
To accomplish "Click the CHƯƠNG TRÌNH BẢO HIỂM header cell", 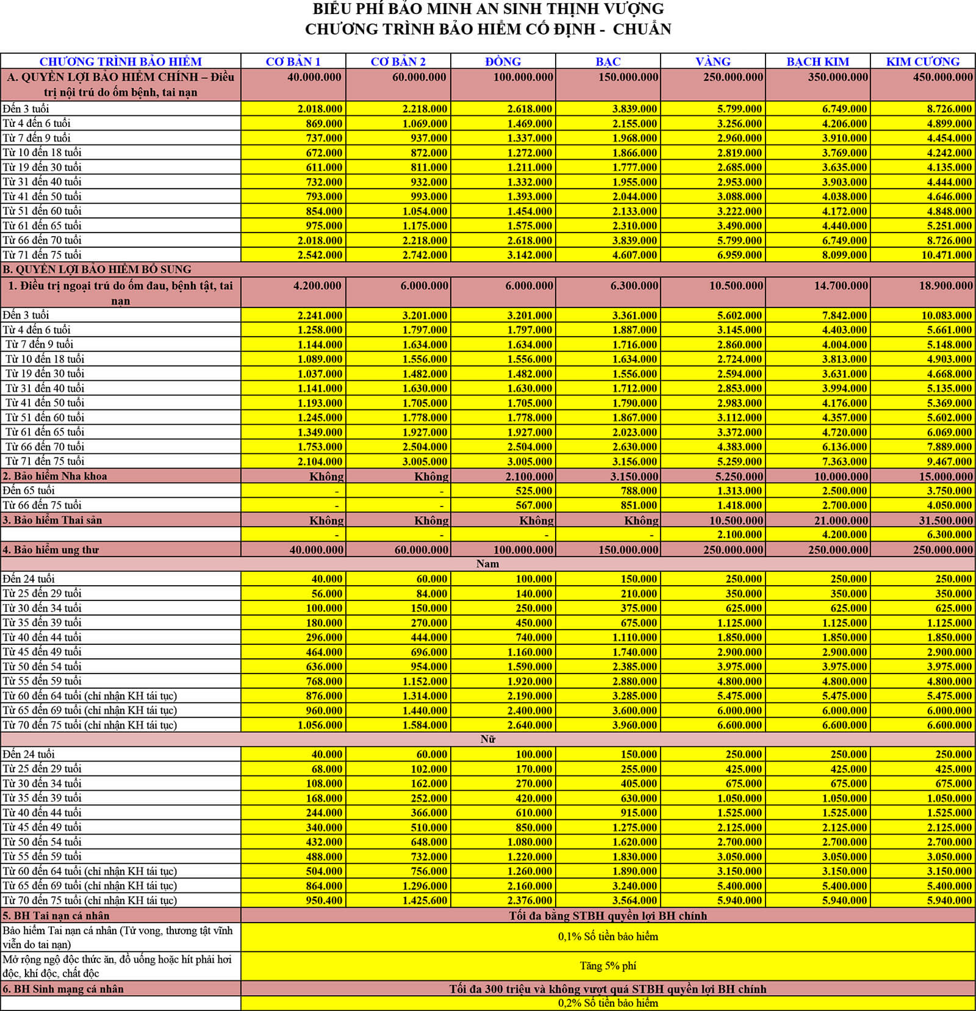I will click(121, 61).
